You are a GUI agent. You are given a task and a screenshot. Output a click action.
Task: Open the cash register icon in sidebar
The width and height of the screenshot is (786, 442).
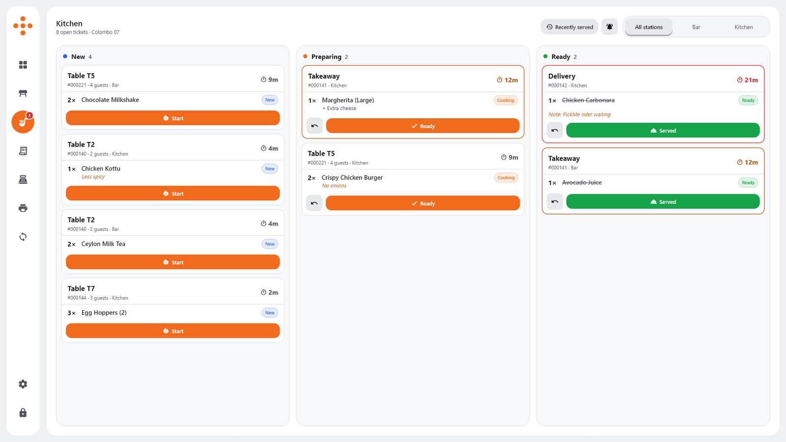23,179
